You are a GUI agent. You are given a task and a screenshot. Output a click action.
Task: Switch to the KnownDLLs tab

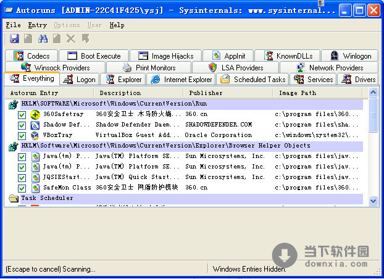[x=288, y=56]
